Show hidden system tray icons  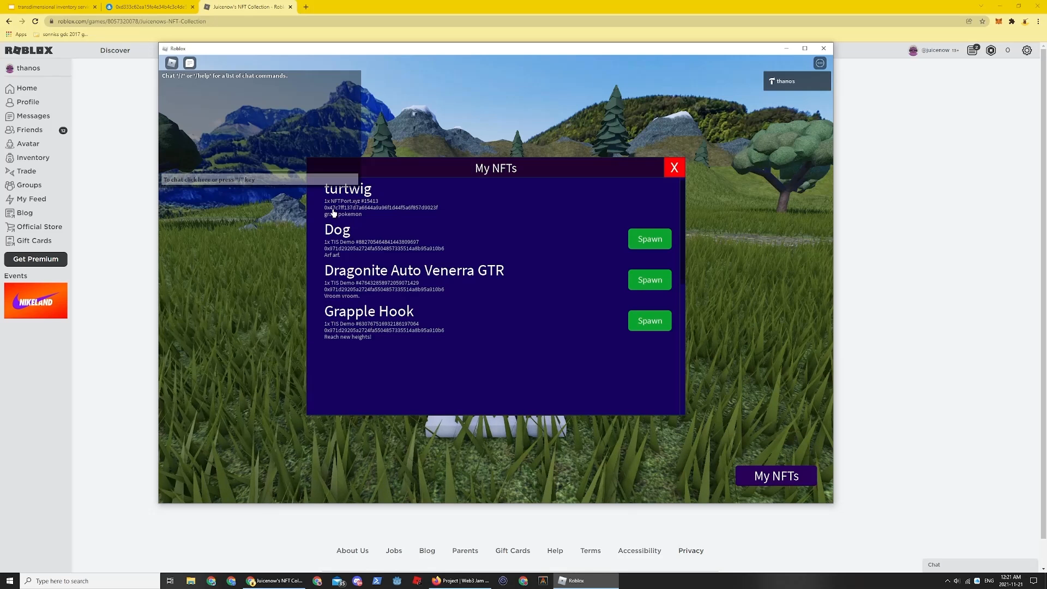(x=947, y=581)
